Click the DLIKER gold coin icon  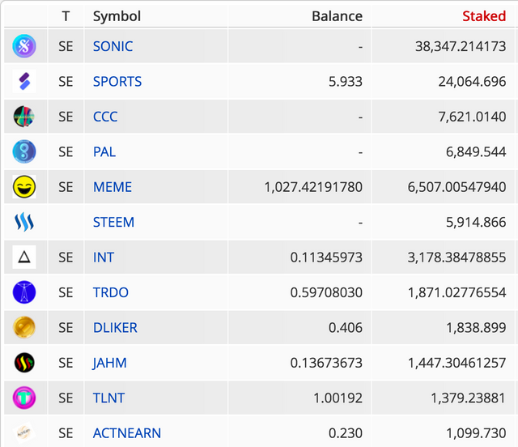point(24,327)
